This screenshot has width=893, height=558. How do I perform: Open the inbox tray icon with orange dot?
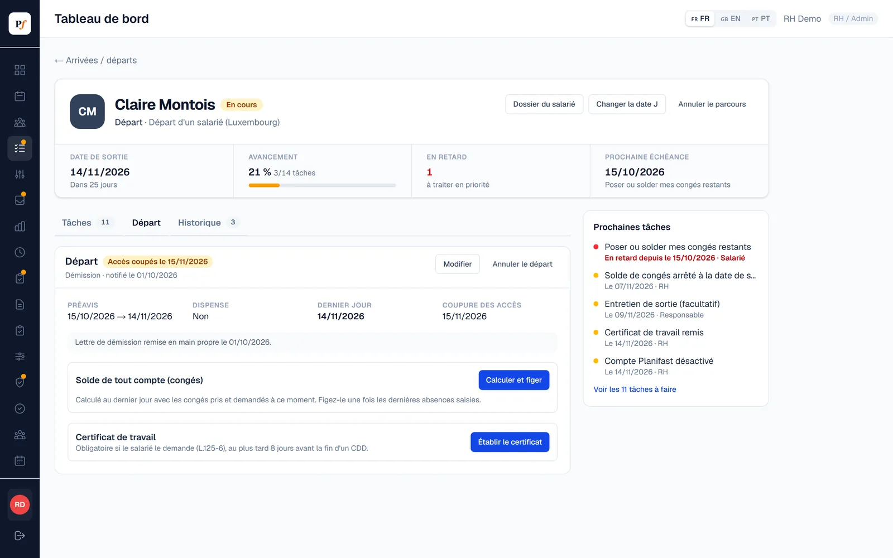point(20,200)
